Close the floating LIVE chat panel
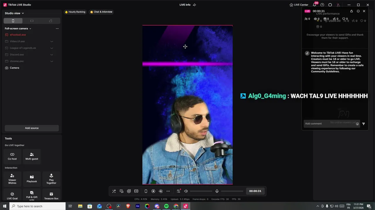The width and height of the screenshot is (375, 210). [364, 11]
